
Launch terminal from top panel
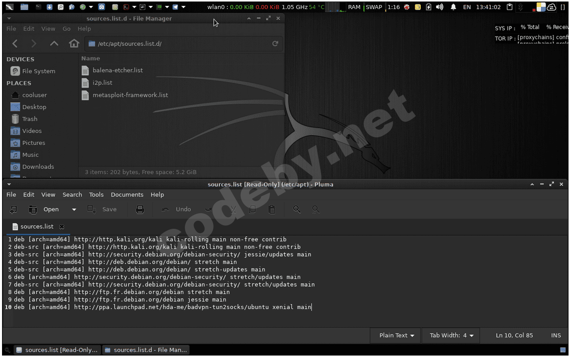[38, 7]
